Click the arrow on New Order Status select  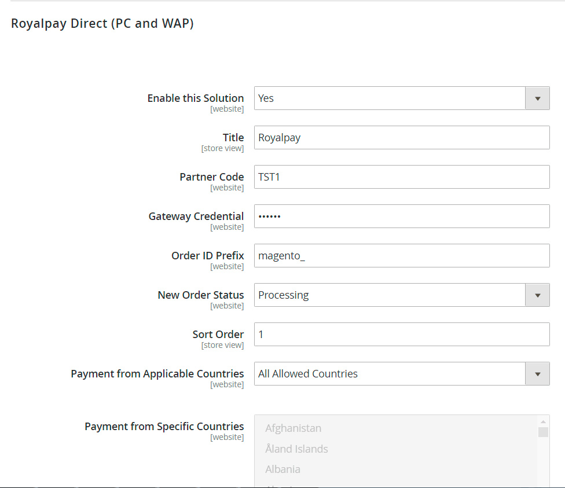tap(537, 295)
